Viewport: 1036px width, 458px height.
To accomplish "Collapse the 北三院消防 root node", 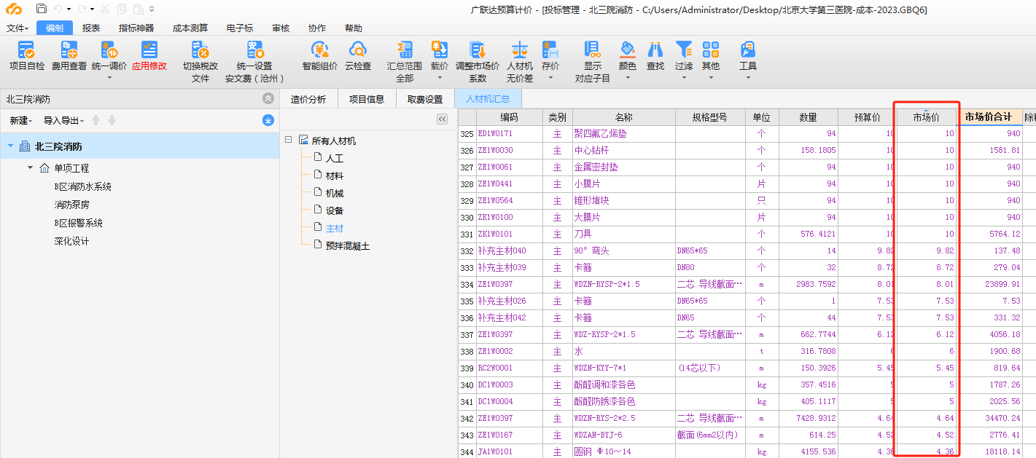I will tap(10, 146).
